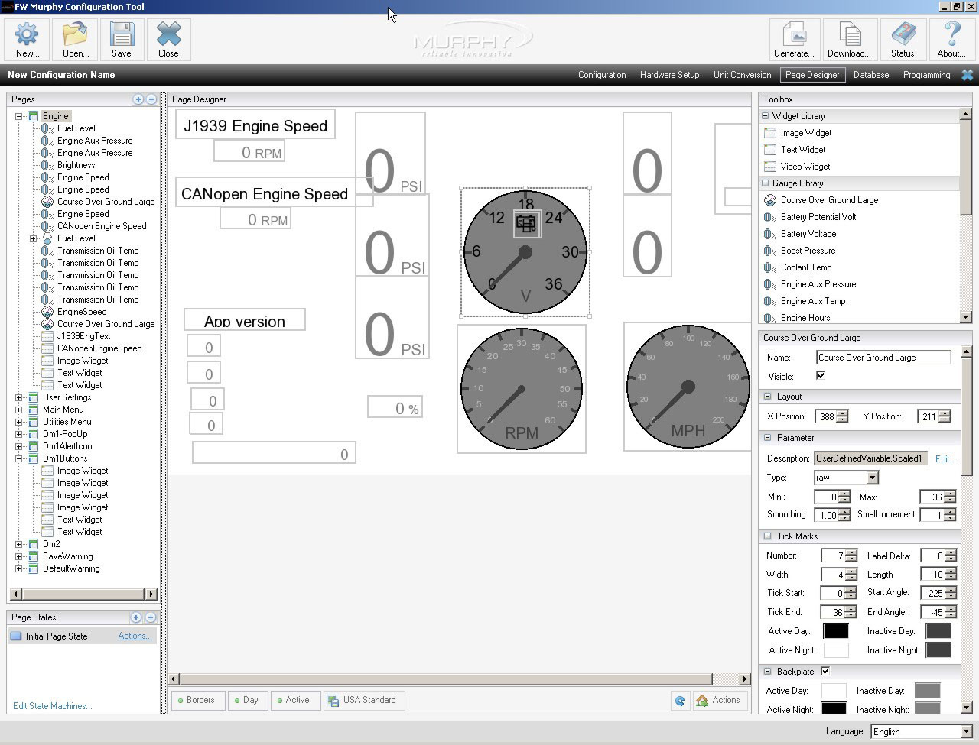Open the Status toolbar icon

[x=903, y=34]
